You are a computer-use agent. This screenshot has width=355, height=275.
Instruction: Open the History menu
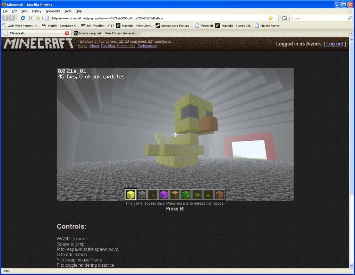coord(36,11)
